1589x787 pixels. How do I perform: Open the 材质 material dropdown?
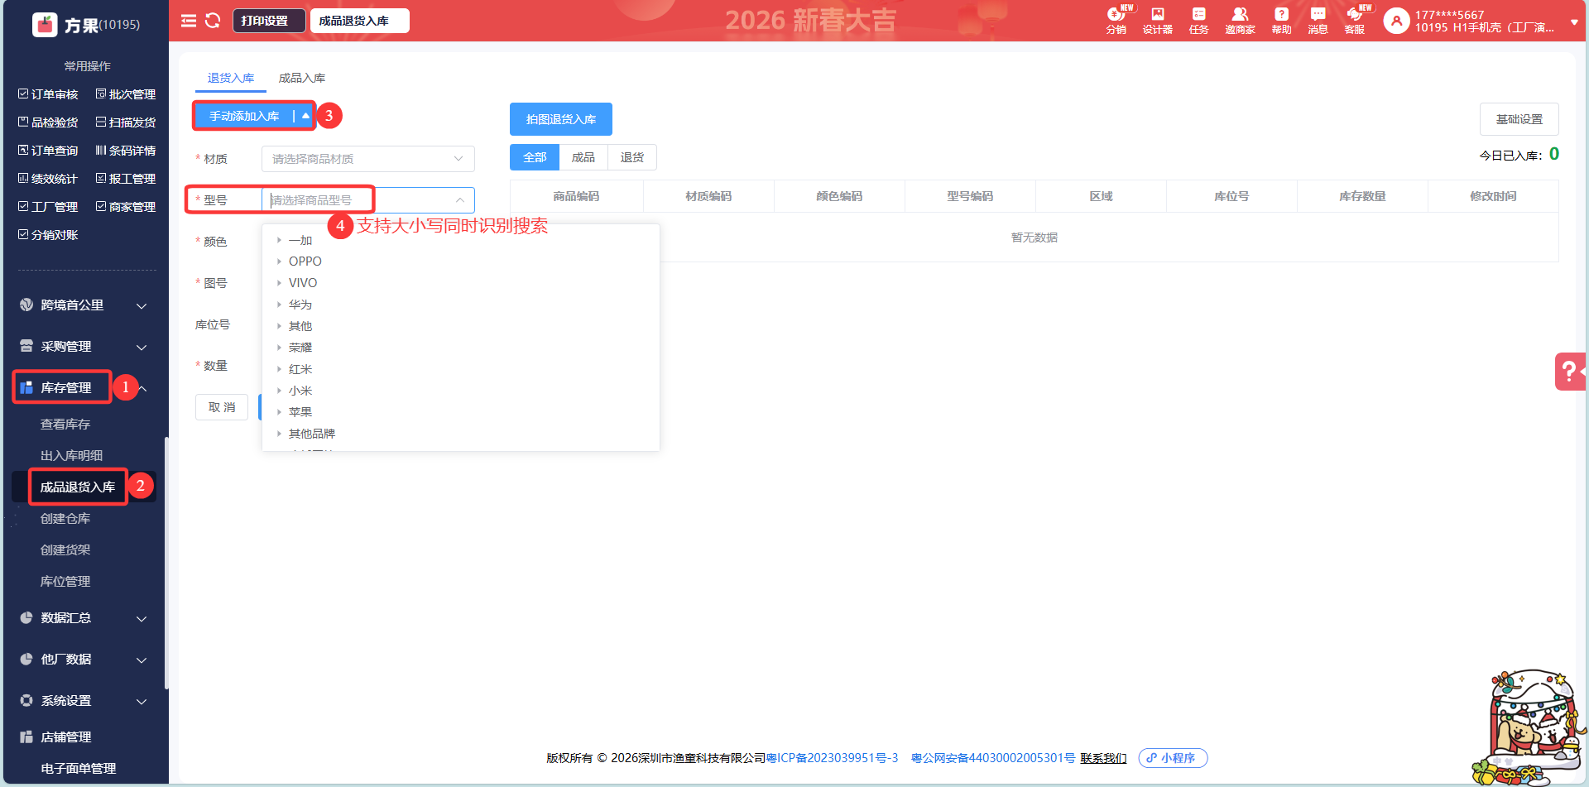tap(367, 159)
